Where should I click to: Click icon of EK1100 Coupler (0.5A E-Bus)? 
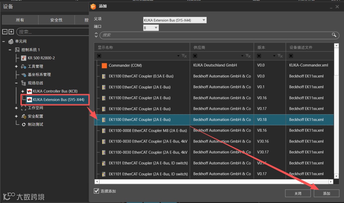pos(104,76)
